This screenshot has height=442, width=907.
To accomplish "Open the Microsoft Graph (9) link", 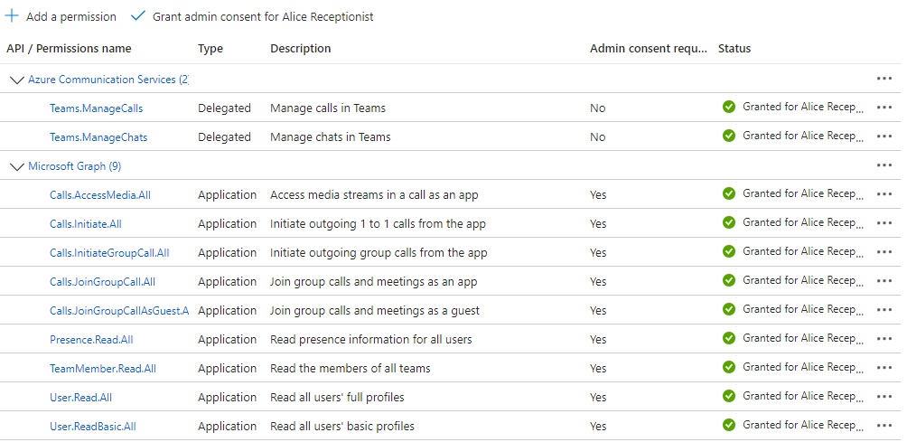I will point(75,166).
